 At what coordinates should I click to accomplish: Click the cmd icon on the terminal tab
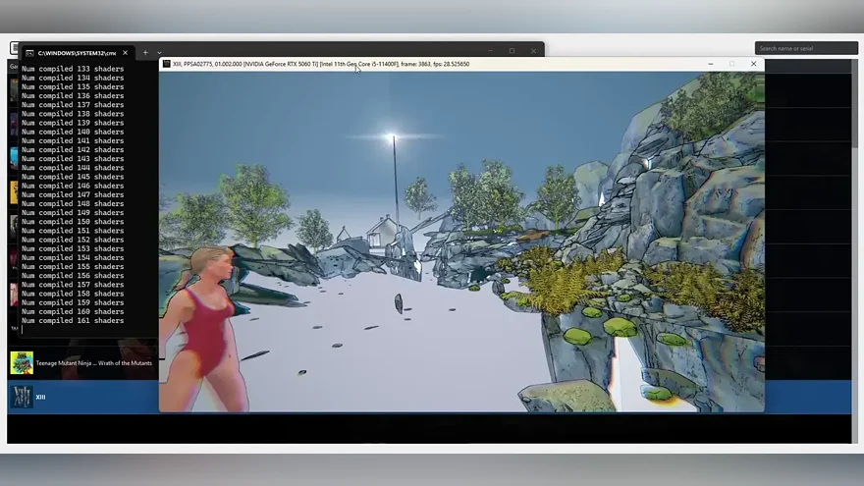(x=29, y=53)
